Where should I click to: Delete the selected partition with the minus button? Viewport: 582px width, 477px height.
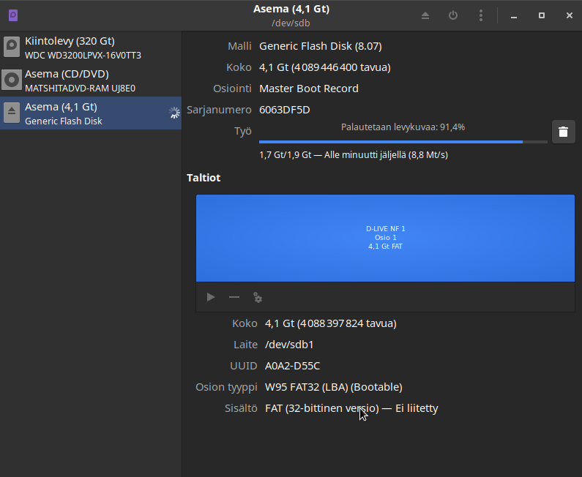(234, 297)
